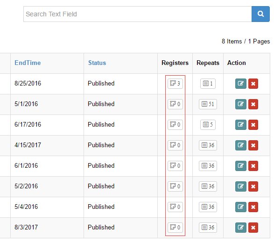274x243 pixels.
Task: Click the blue search magnifier button
Action: point(260,14)
